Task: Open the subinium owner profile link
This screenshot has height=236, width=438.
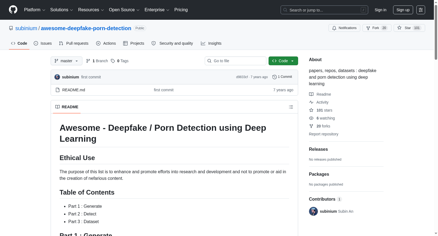Action: pos(26,28)
